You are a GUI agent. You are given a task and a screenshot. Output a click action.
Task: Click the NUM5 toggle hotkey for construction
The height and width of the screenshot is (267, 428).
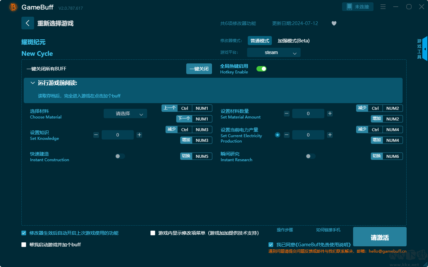196,156
